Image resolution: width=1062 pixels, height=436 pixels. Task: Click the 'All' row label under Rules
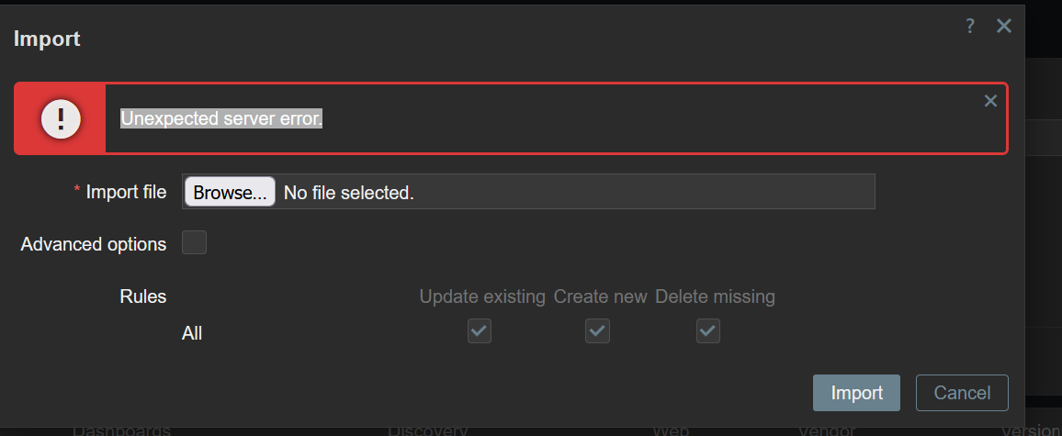tap(192, 333)
